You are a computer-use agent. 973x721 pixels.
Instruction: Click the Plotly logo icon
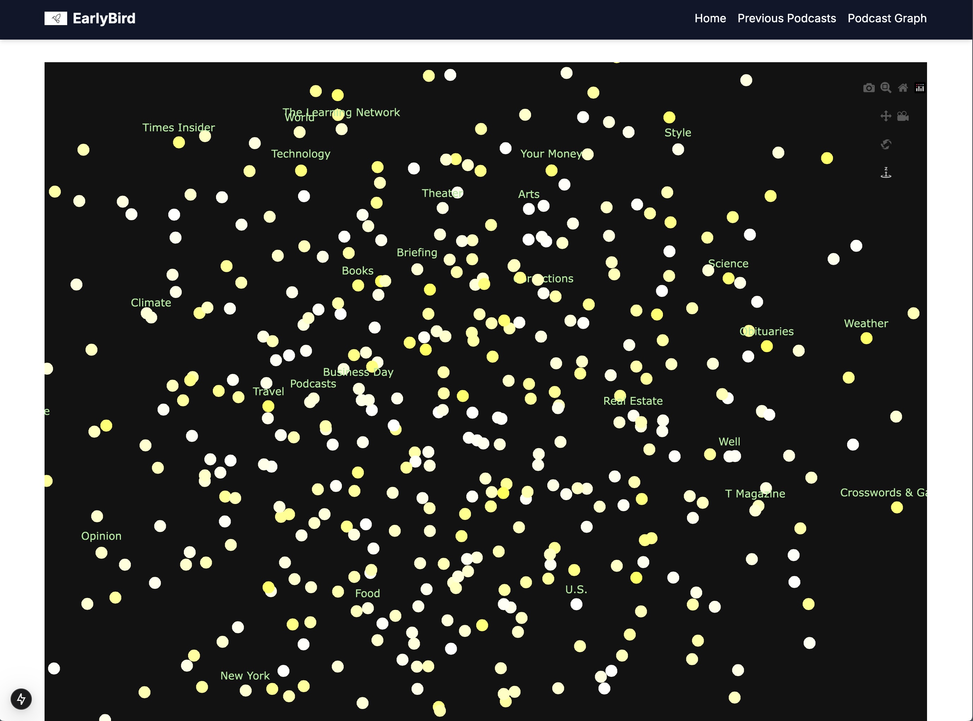coord(920,88)
